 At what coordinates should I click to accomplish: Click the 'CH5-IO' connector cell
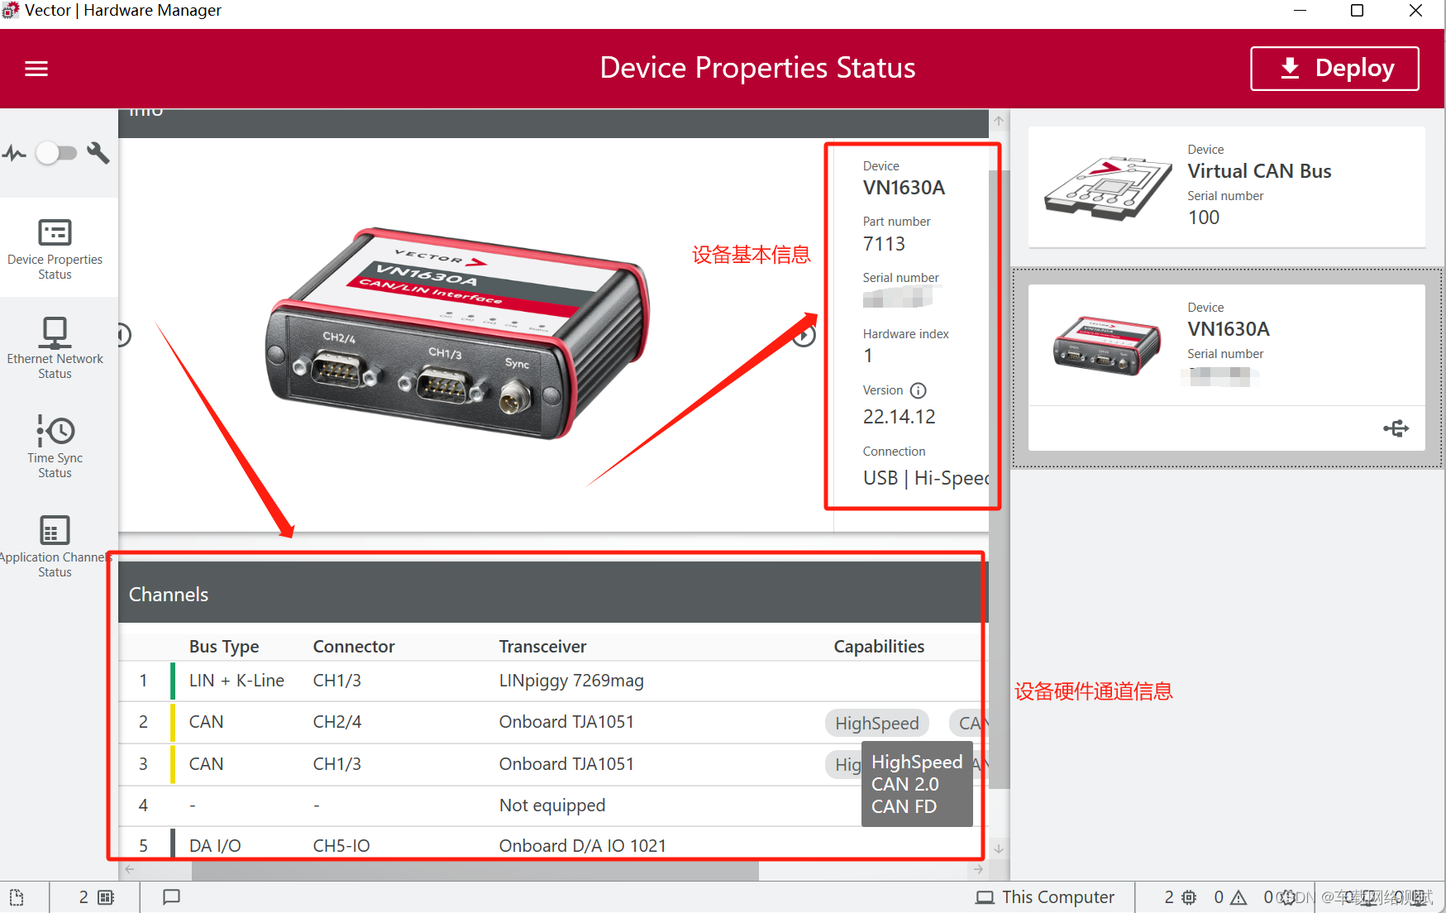[x=341, y=846]
